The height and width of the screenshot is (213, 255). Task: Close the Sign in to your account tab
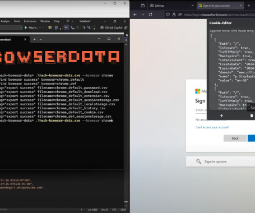240,6
